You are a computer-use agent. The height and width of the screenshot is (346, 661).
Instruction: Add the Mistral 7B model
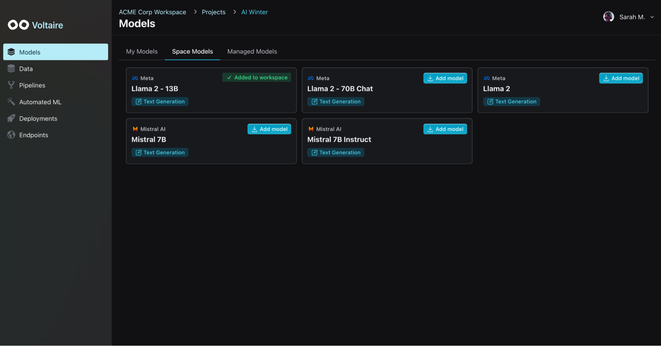269,129
